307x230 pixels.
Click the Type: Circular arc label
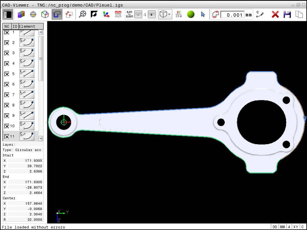[x=22, y=150]
